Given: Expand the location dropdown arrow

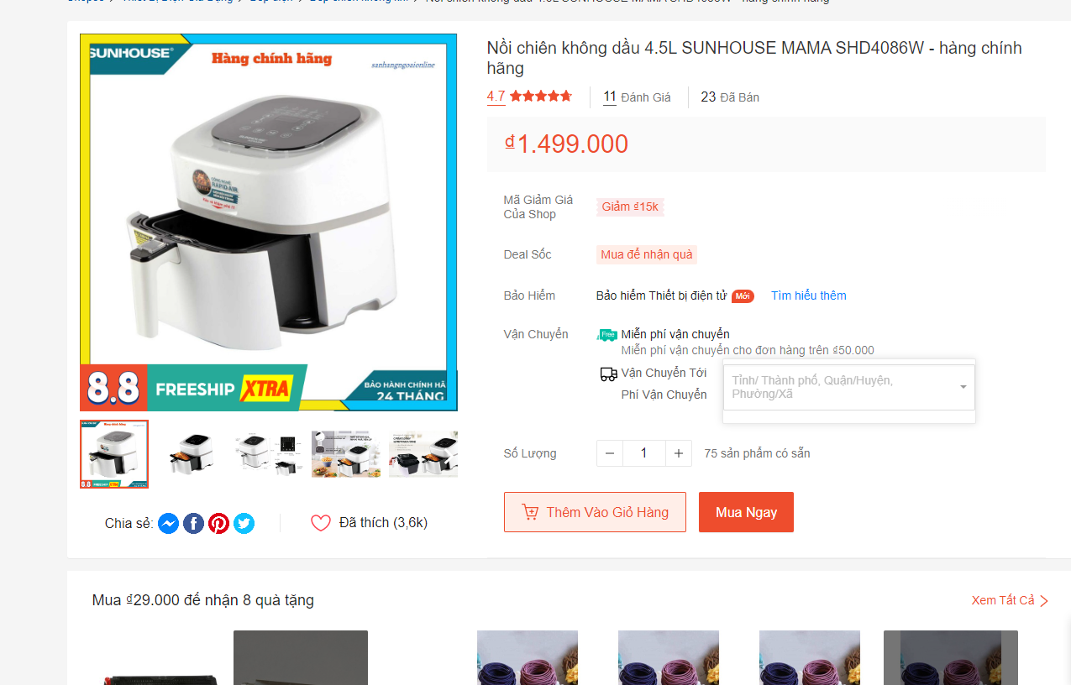Looking at the screenshot, I should [963, 387].
